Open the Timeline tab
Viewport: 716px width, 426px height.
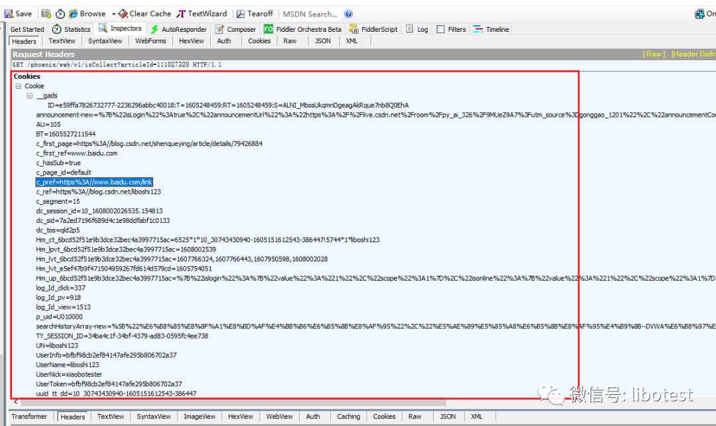point(491,29)
